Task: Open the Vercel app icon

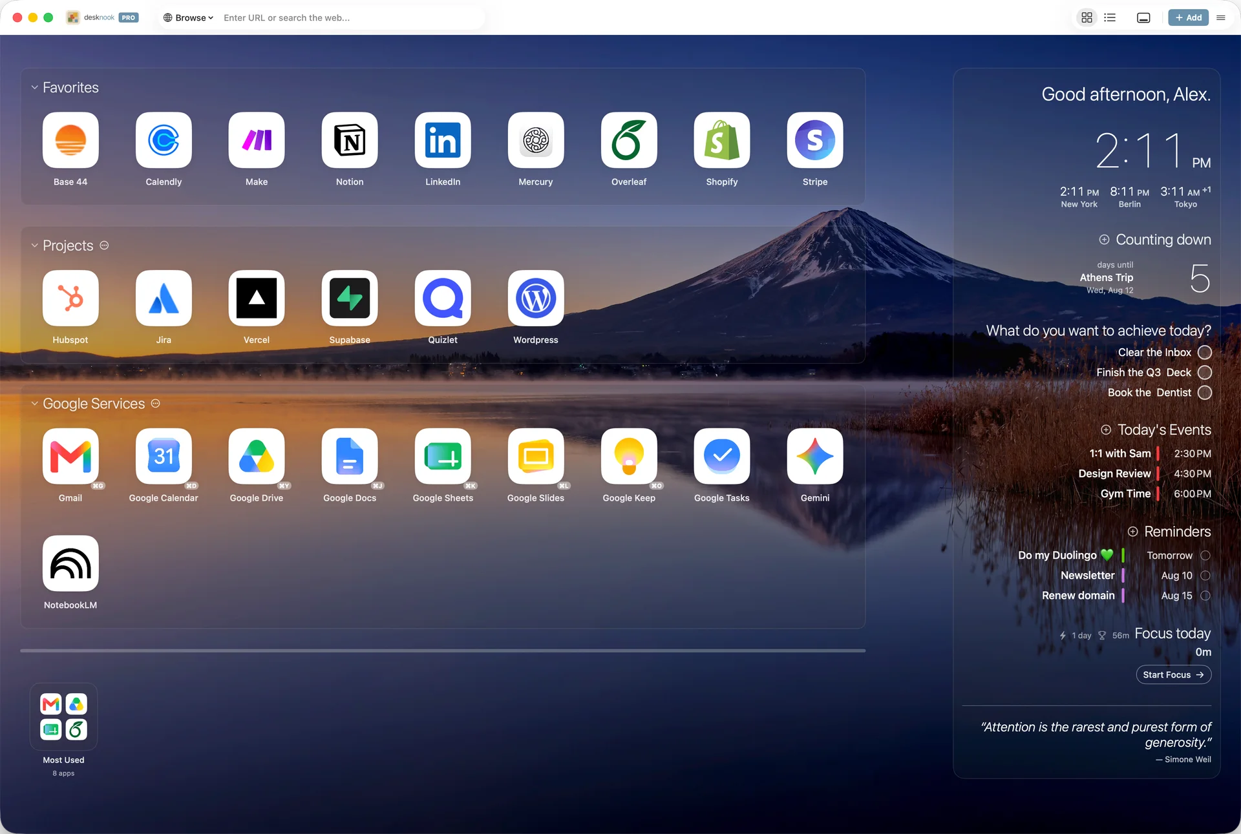Action: 257,298
